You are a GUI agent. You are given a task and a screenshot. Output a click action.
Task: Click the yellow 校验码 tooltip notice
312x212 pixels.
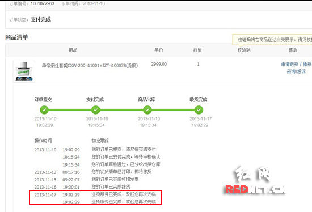click(272, 40)
